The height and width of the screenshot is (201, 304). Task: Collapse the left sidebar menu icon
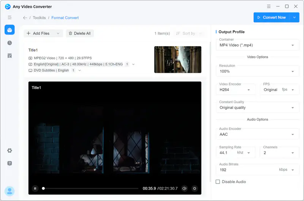(9, 17)
